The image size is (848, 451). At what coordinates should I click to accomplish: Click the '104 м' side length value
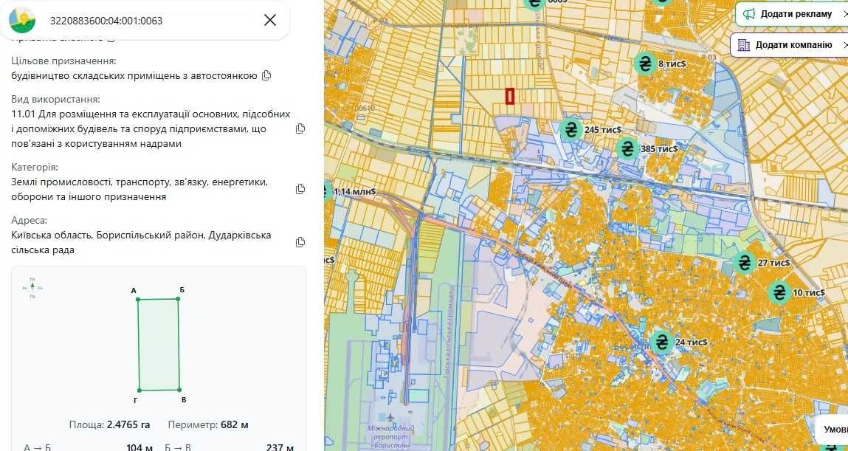[x=139, y=447]
